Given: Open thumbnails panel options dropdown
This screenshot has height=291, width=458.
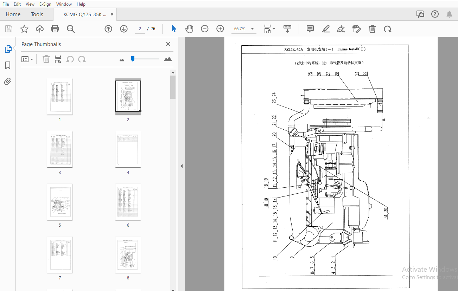Looking at the screenshot, I should pos(27,59).
